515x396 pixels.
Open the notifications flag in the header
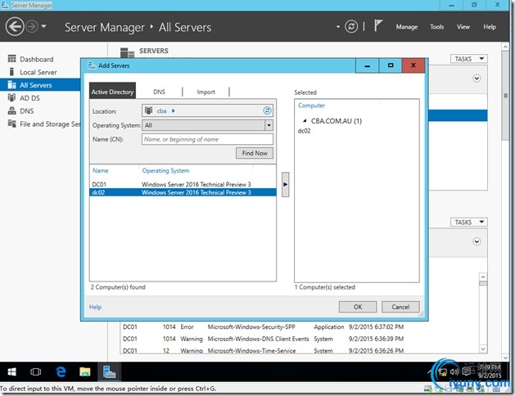[x=378, y=26]
